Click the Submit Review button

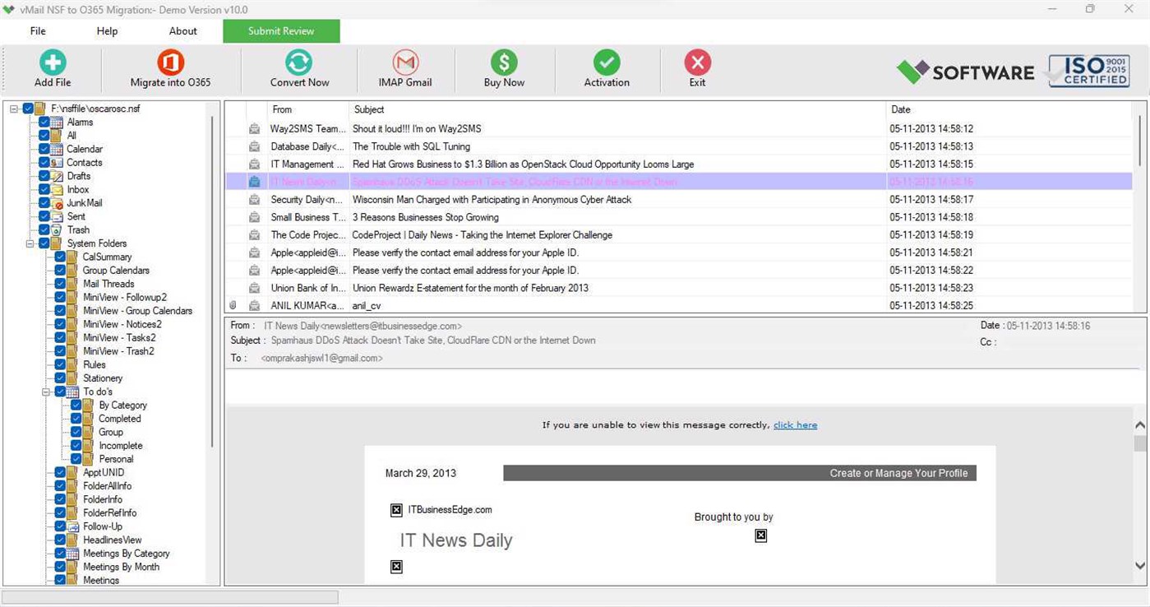pos(281,30)
